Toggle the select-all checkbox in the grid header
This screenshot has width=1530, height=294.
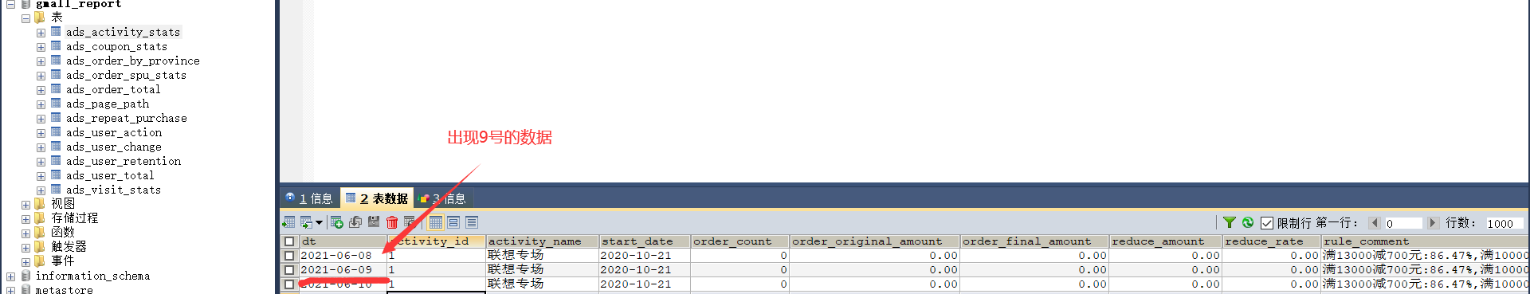[x=289, y=241]
